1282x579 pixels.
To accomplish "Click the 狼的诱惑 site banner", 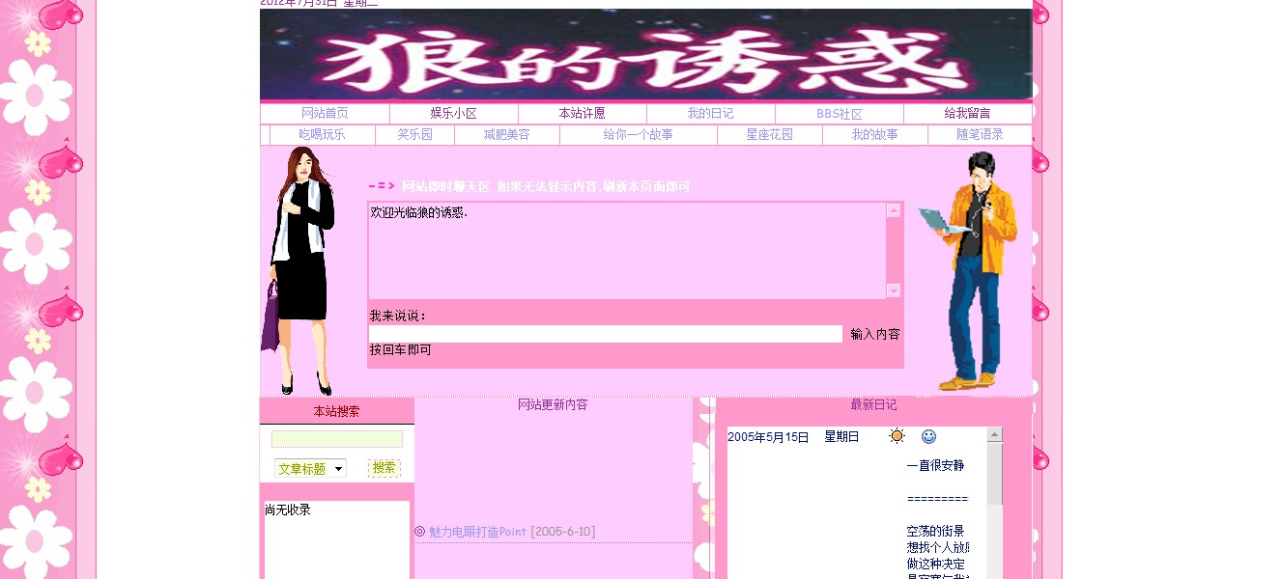I will tap(646, 54).
